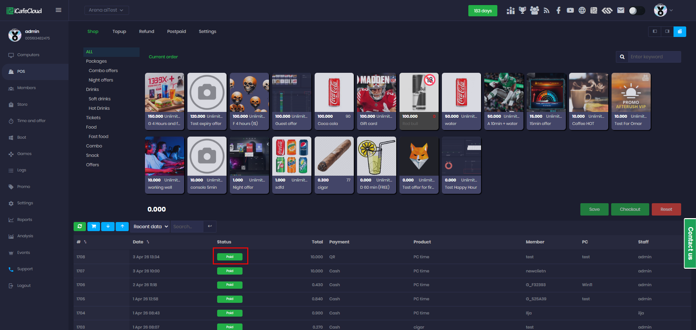The image size is (696, 330).
Task: Open the YouTube icon link
Action: click(570, 11)
